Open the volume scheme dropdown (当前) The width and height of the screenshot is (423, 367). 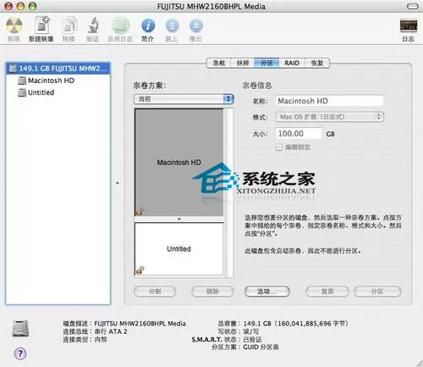coord(184,99)
